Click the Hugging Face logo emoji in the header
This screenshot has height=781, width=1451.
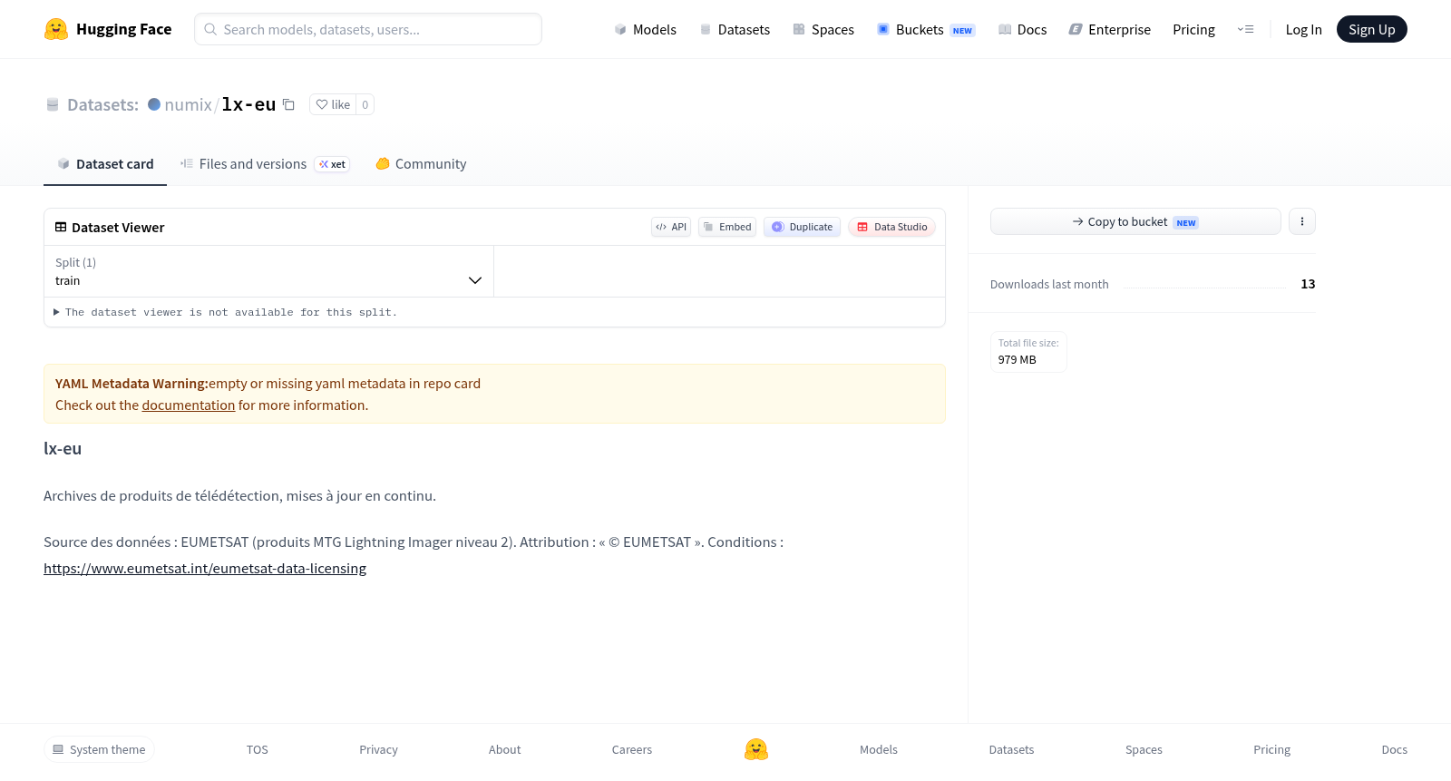[x=56, y=29]
